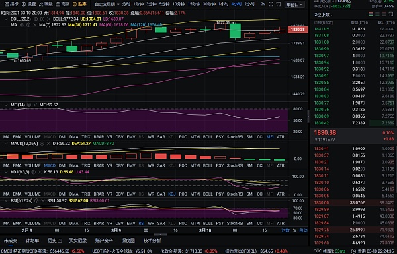
Task: Click the last price 1830.38 in order book
Action: pos(325,132)
